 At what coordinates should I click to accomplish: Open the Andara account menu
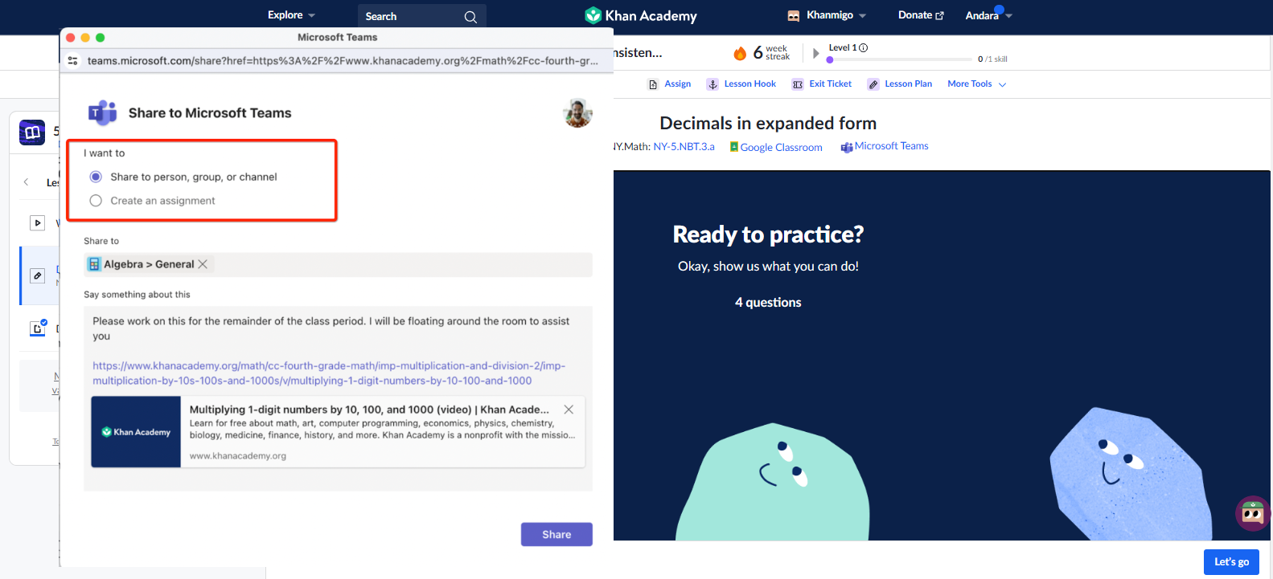pyautogui.click(x=988, y=15)
